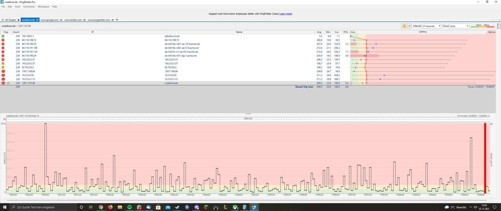Click Windows search box 'Zur Suche Text hier eingeben'
501x211 pixels.
(x=43, y=207)
